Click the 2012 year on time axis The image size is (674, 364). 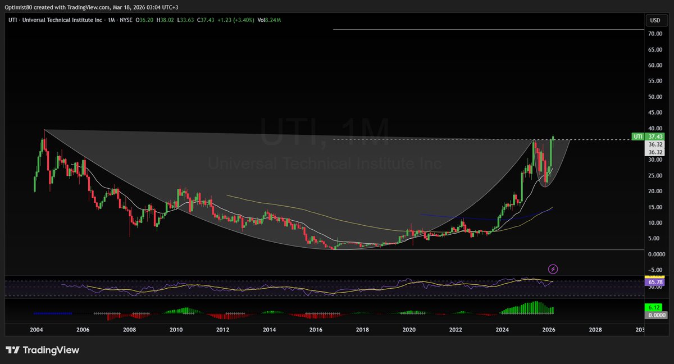[223, 330]
